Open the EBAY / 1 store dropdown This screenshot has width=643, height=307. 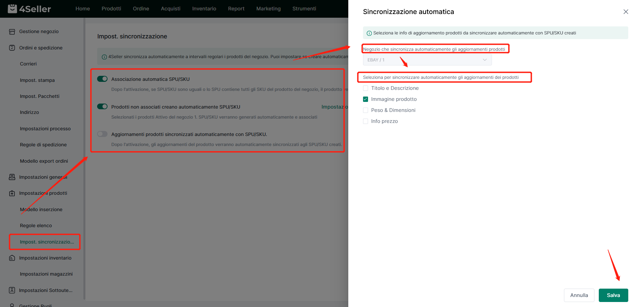pyautogui.click(x=427, y=60)
